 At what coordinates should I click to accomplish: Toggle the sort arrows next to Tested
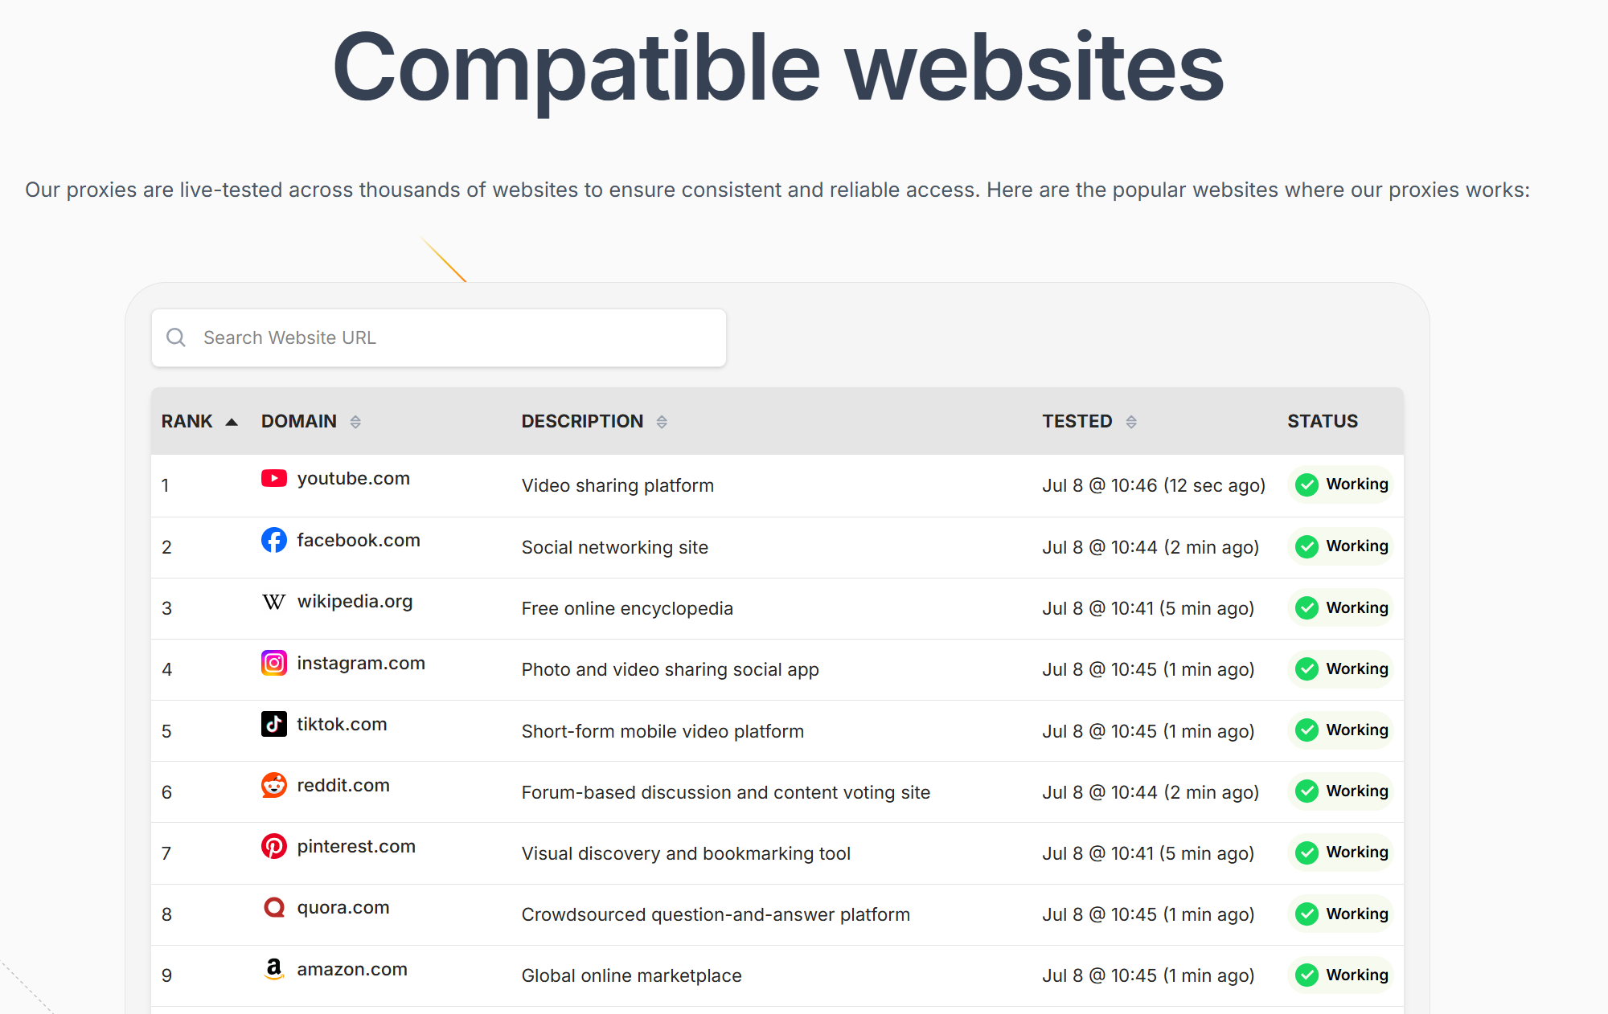pyautogui.click(x=1131, y=422)
